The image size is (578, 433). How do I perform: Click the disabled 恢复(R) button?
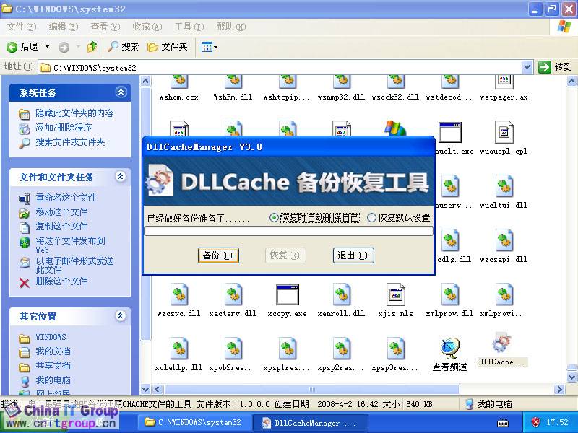285,255
